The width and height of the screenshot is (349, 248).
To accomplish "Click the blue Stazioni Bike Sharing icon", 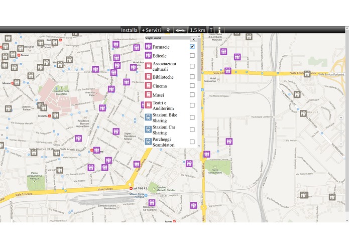I will [148, 117].
